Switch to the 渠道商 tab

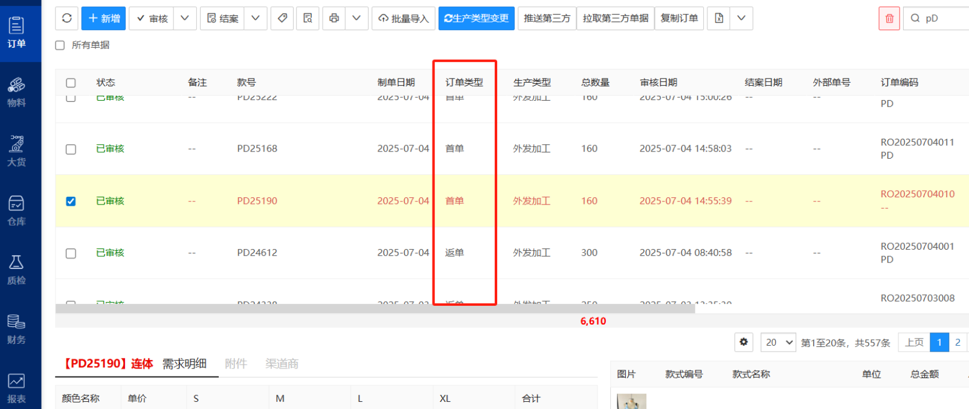(x=282, y=364)
